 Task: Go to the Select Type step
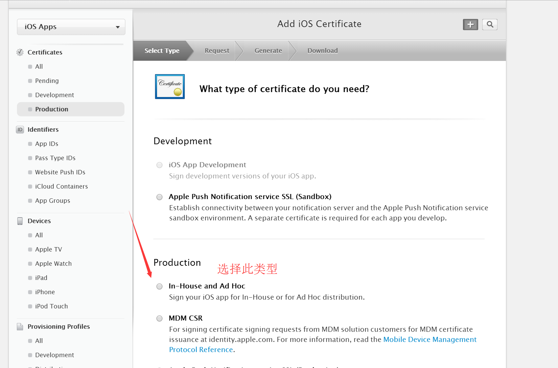coord(162,51)
